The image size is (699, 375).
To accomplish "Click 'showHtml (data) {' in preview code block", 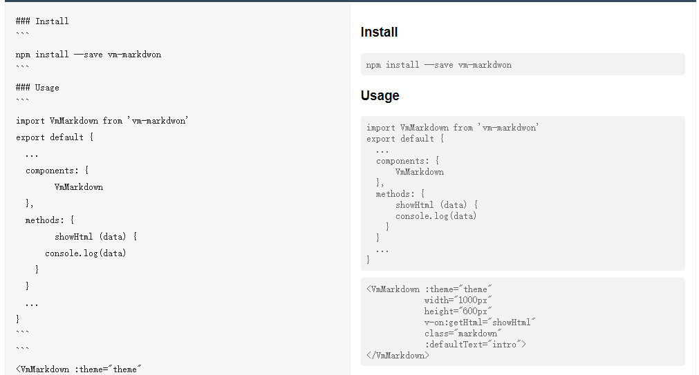I will pos(436,205).
